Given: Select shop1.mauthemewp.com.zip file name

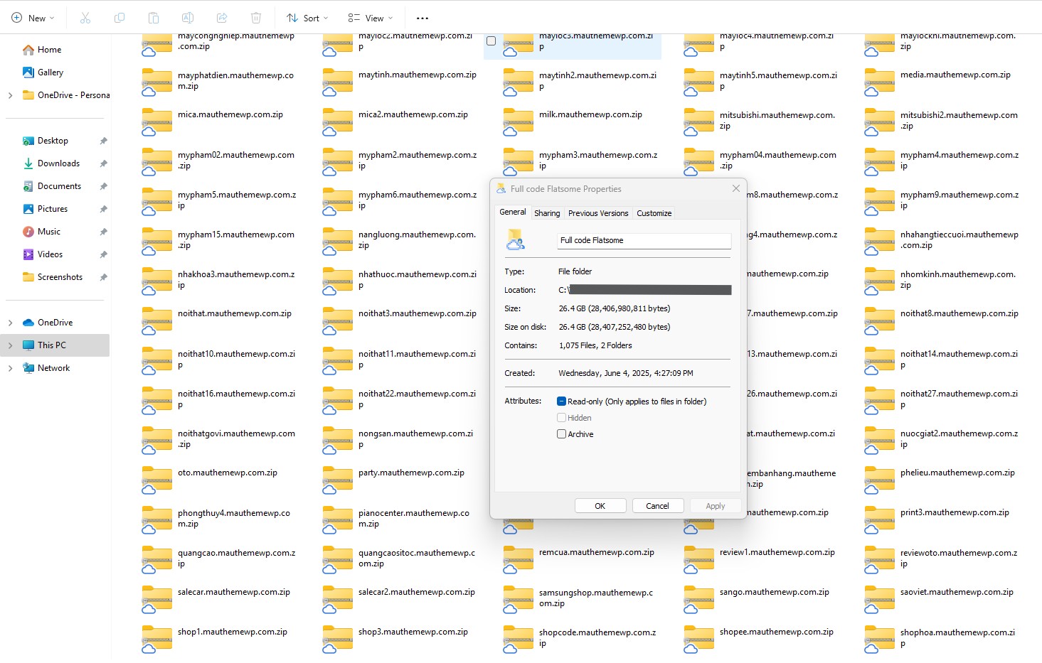Looking at the screenshot, I should pos(233,632).
